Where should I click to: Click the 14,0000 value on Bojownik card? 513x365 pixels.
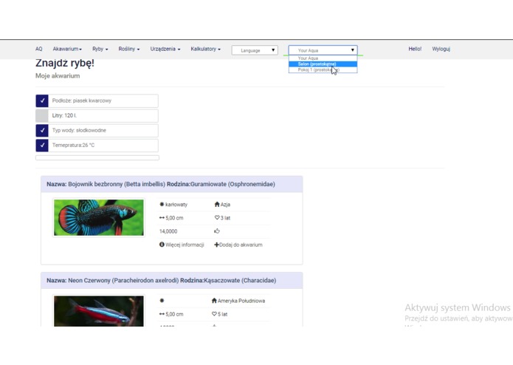click(168, 231)
